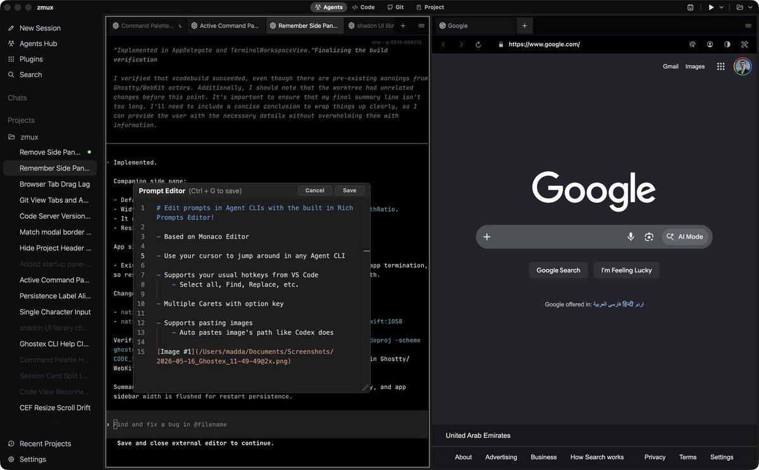Enable Google AI Mode
Viewport: 759px width, 470px height.
685,237
